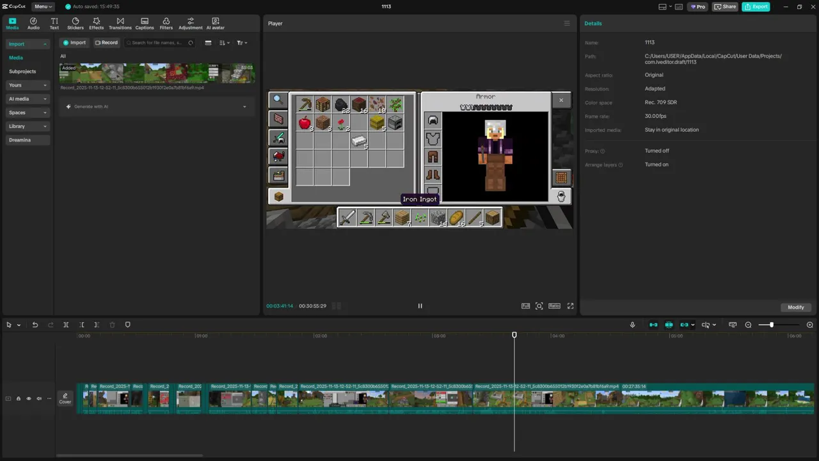Open the Menu dropdown

click(x=43, y=6)
